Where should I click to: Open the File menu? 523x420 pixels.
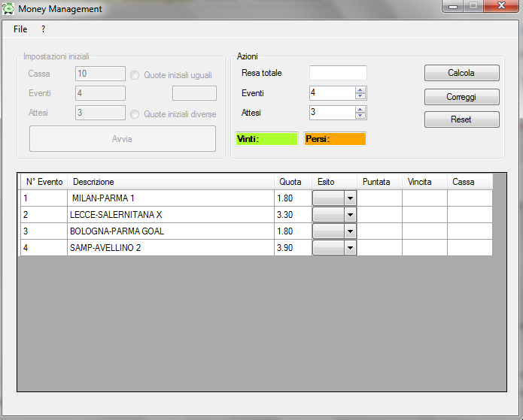click(20, 29)
